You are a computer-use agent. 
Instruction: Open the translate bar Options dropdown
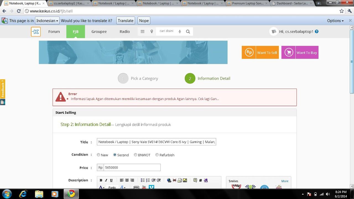click(335, 20)
